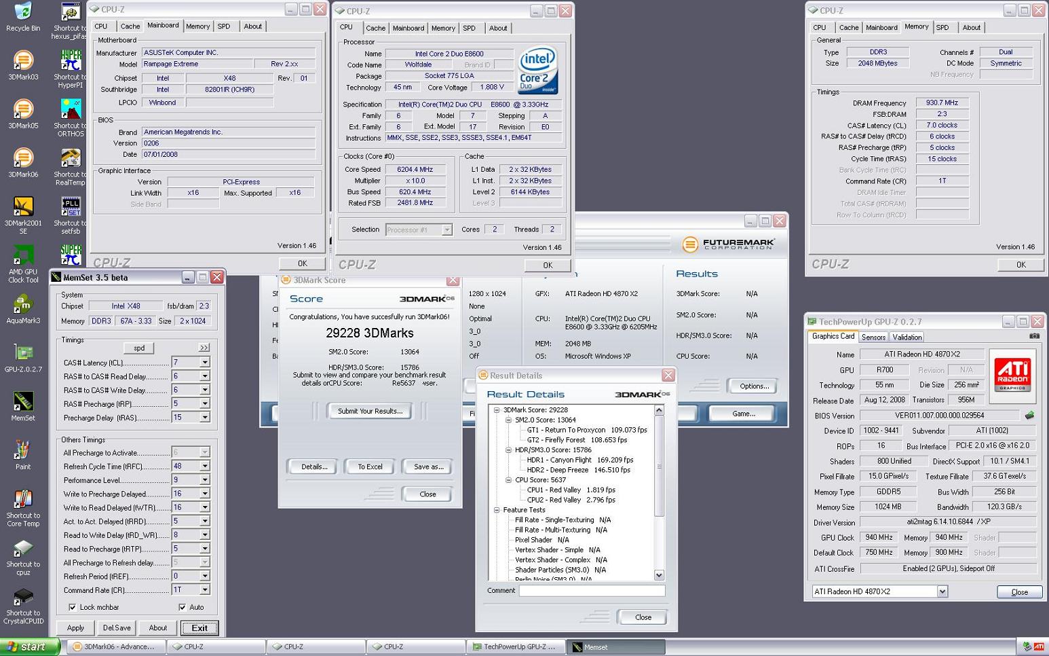Screen dimensions: 1049x656
Task: Open SPD tab in the right CPU-Z window
Action: (x=942, y=28)
